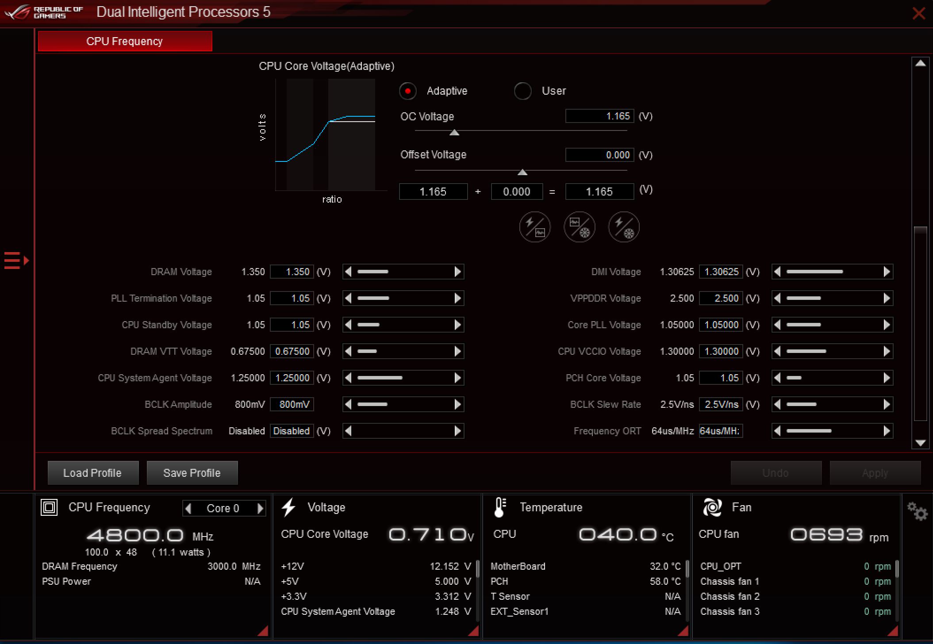
Task: Click the BCLK Spread Spectrum value field
Action: point(292,431)
